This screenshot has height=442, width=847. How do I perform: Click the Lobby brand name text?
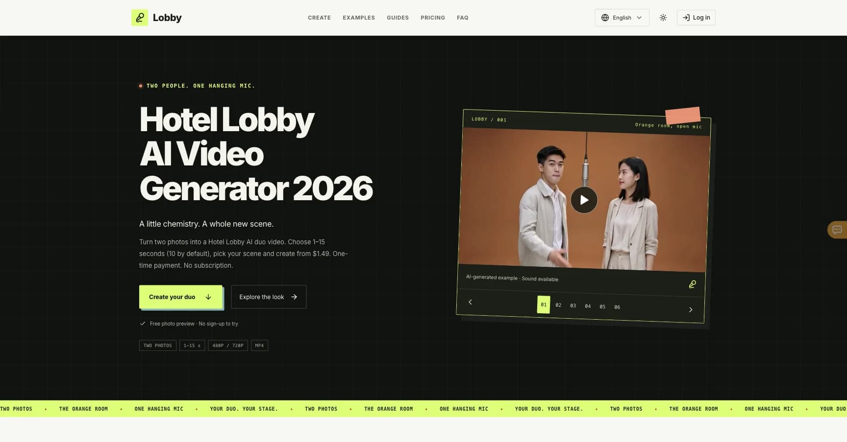167,18
